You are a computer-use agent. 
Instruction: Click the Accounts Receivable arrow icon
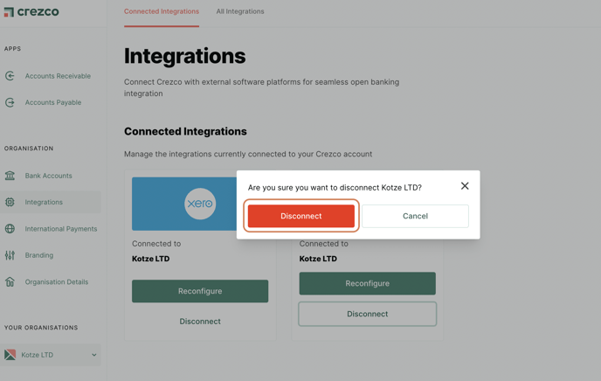(10, 76)
